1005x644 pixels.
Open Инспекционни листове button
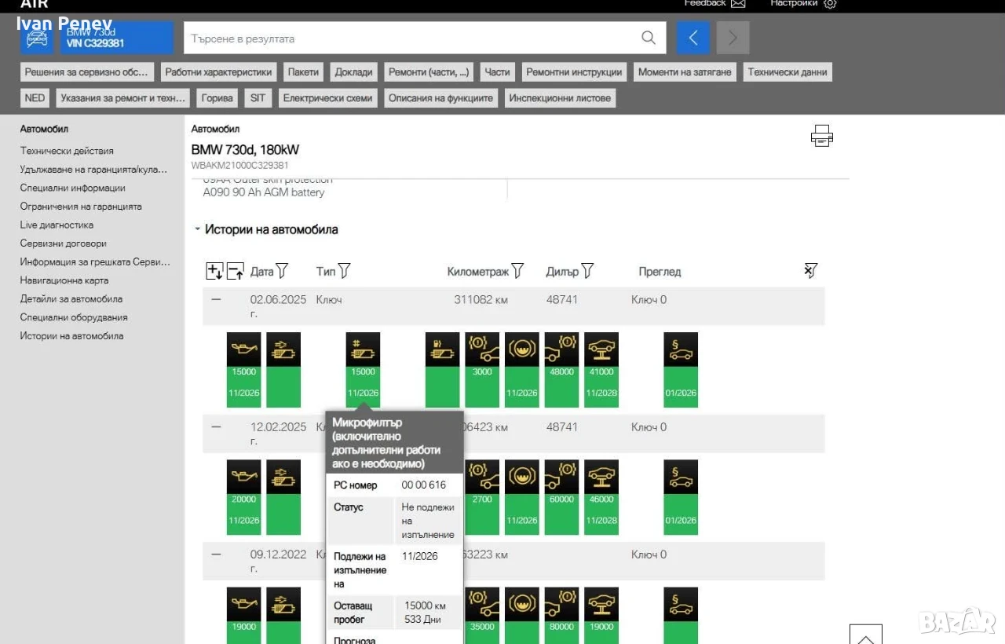pyautogui.click(x=559, y=98)
